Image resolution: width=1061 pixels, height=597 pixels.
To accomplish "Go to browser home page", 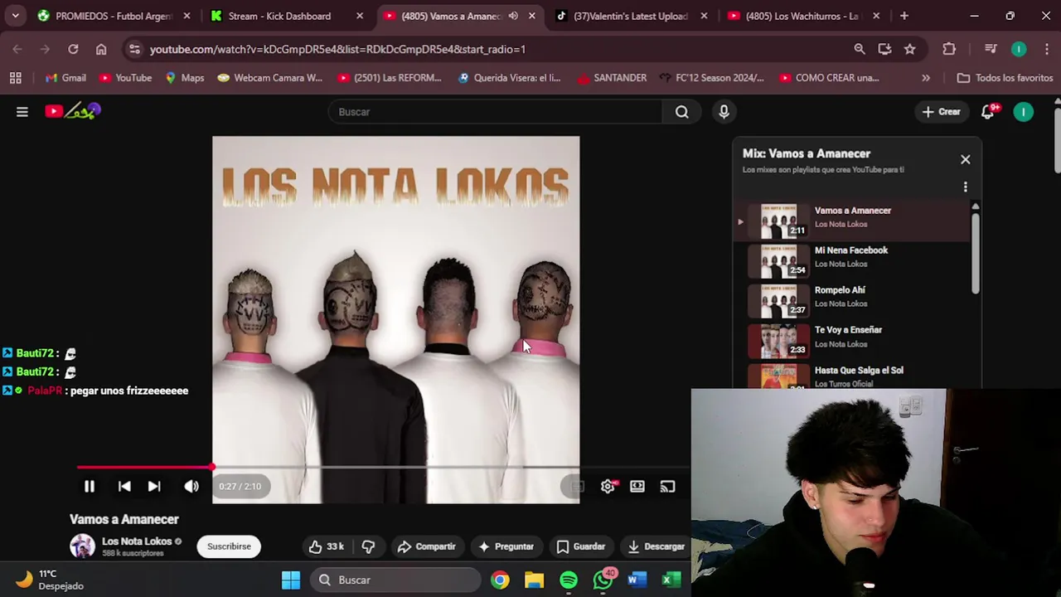I will tap(101, 49).
